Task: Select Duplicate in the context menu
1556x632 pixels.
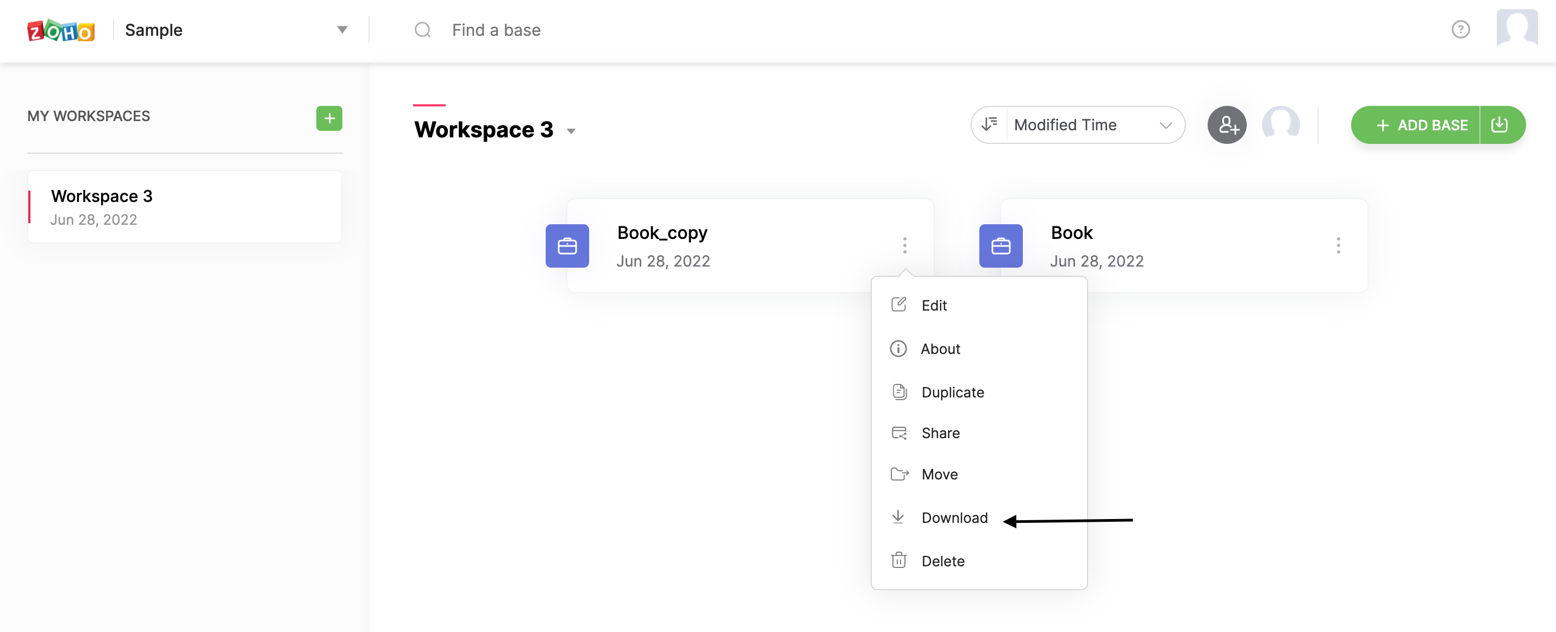Action: click(x=952, y=393)
